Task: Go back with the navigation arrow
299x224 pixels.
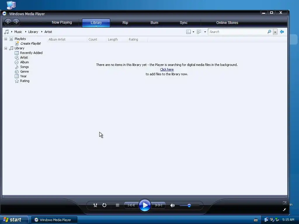Action: 8,22
